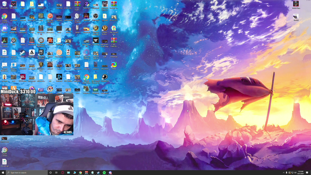Expand hidden system tray icons chevron

tap(283, 173)
